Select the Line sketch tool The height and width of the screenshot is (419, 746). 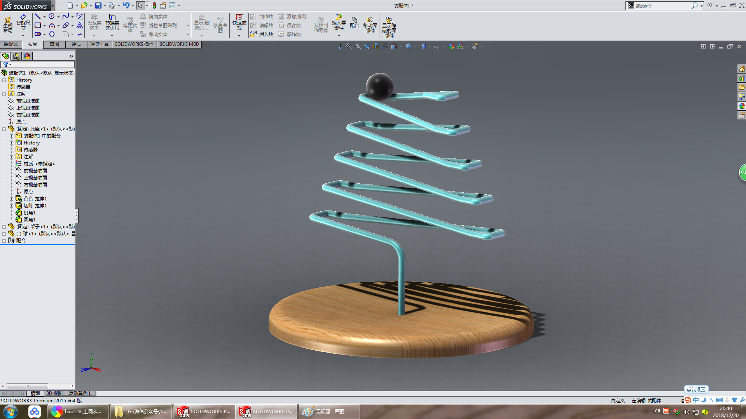pos(38,16)
